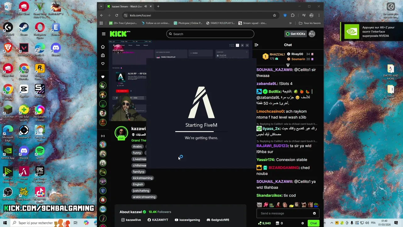Select the Arabic stream tag
Image resolution: width=403 pixels, height=227 pixels.
coord(138,147)
